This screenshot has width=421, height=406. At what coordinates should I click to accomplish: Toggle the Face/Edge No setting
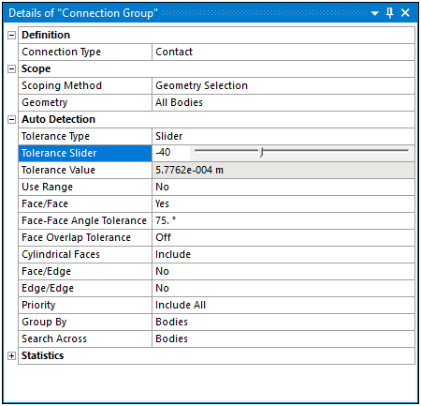[283, 271]
